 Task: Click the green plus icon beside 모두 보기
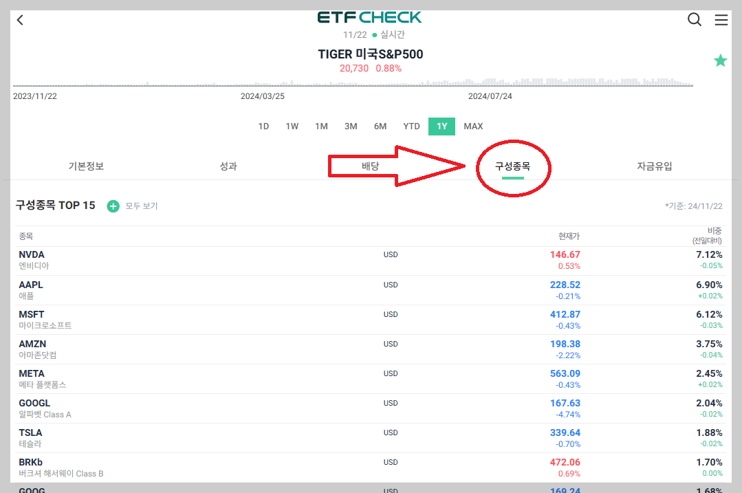113,206
